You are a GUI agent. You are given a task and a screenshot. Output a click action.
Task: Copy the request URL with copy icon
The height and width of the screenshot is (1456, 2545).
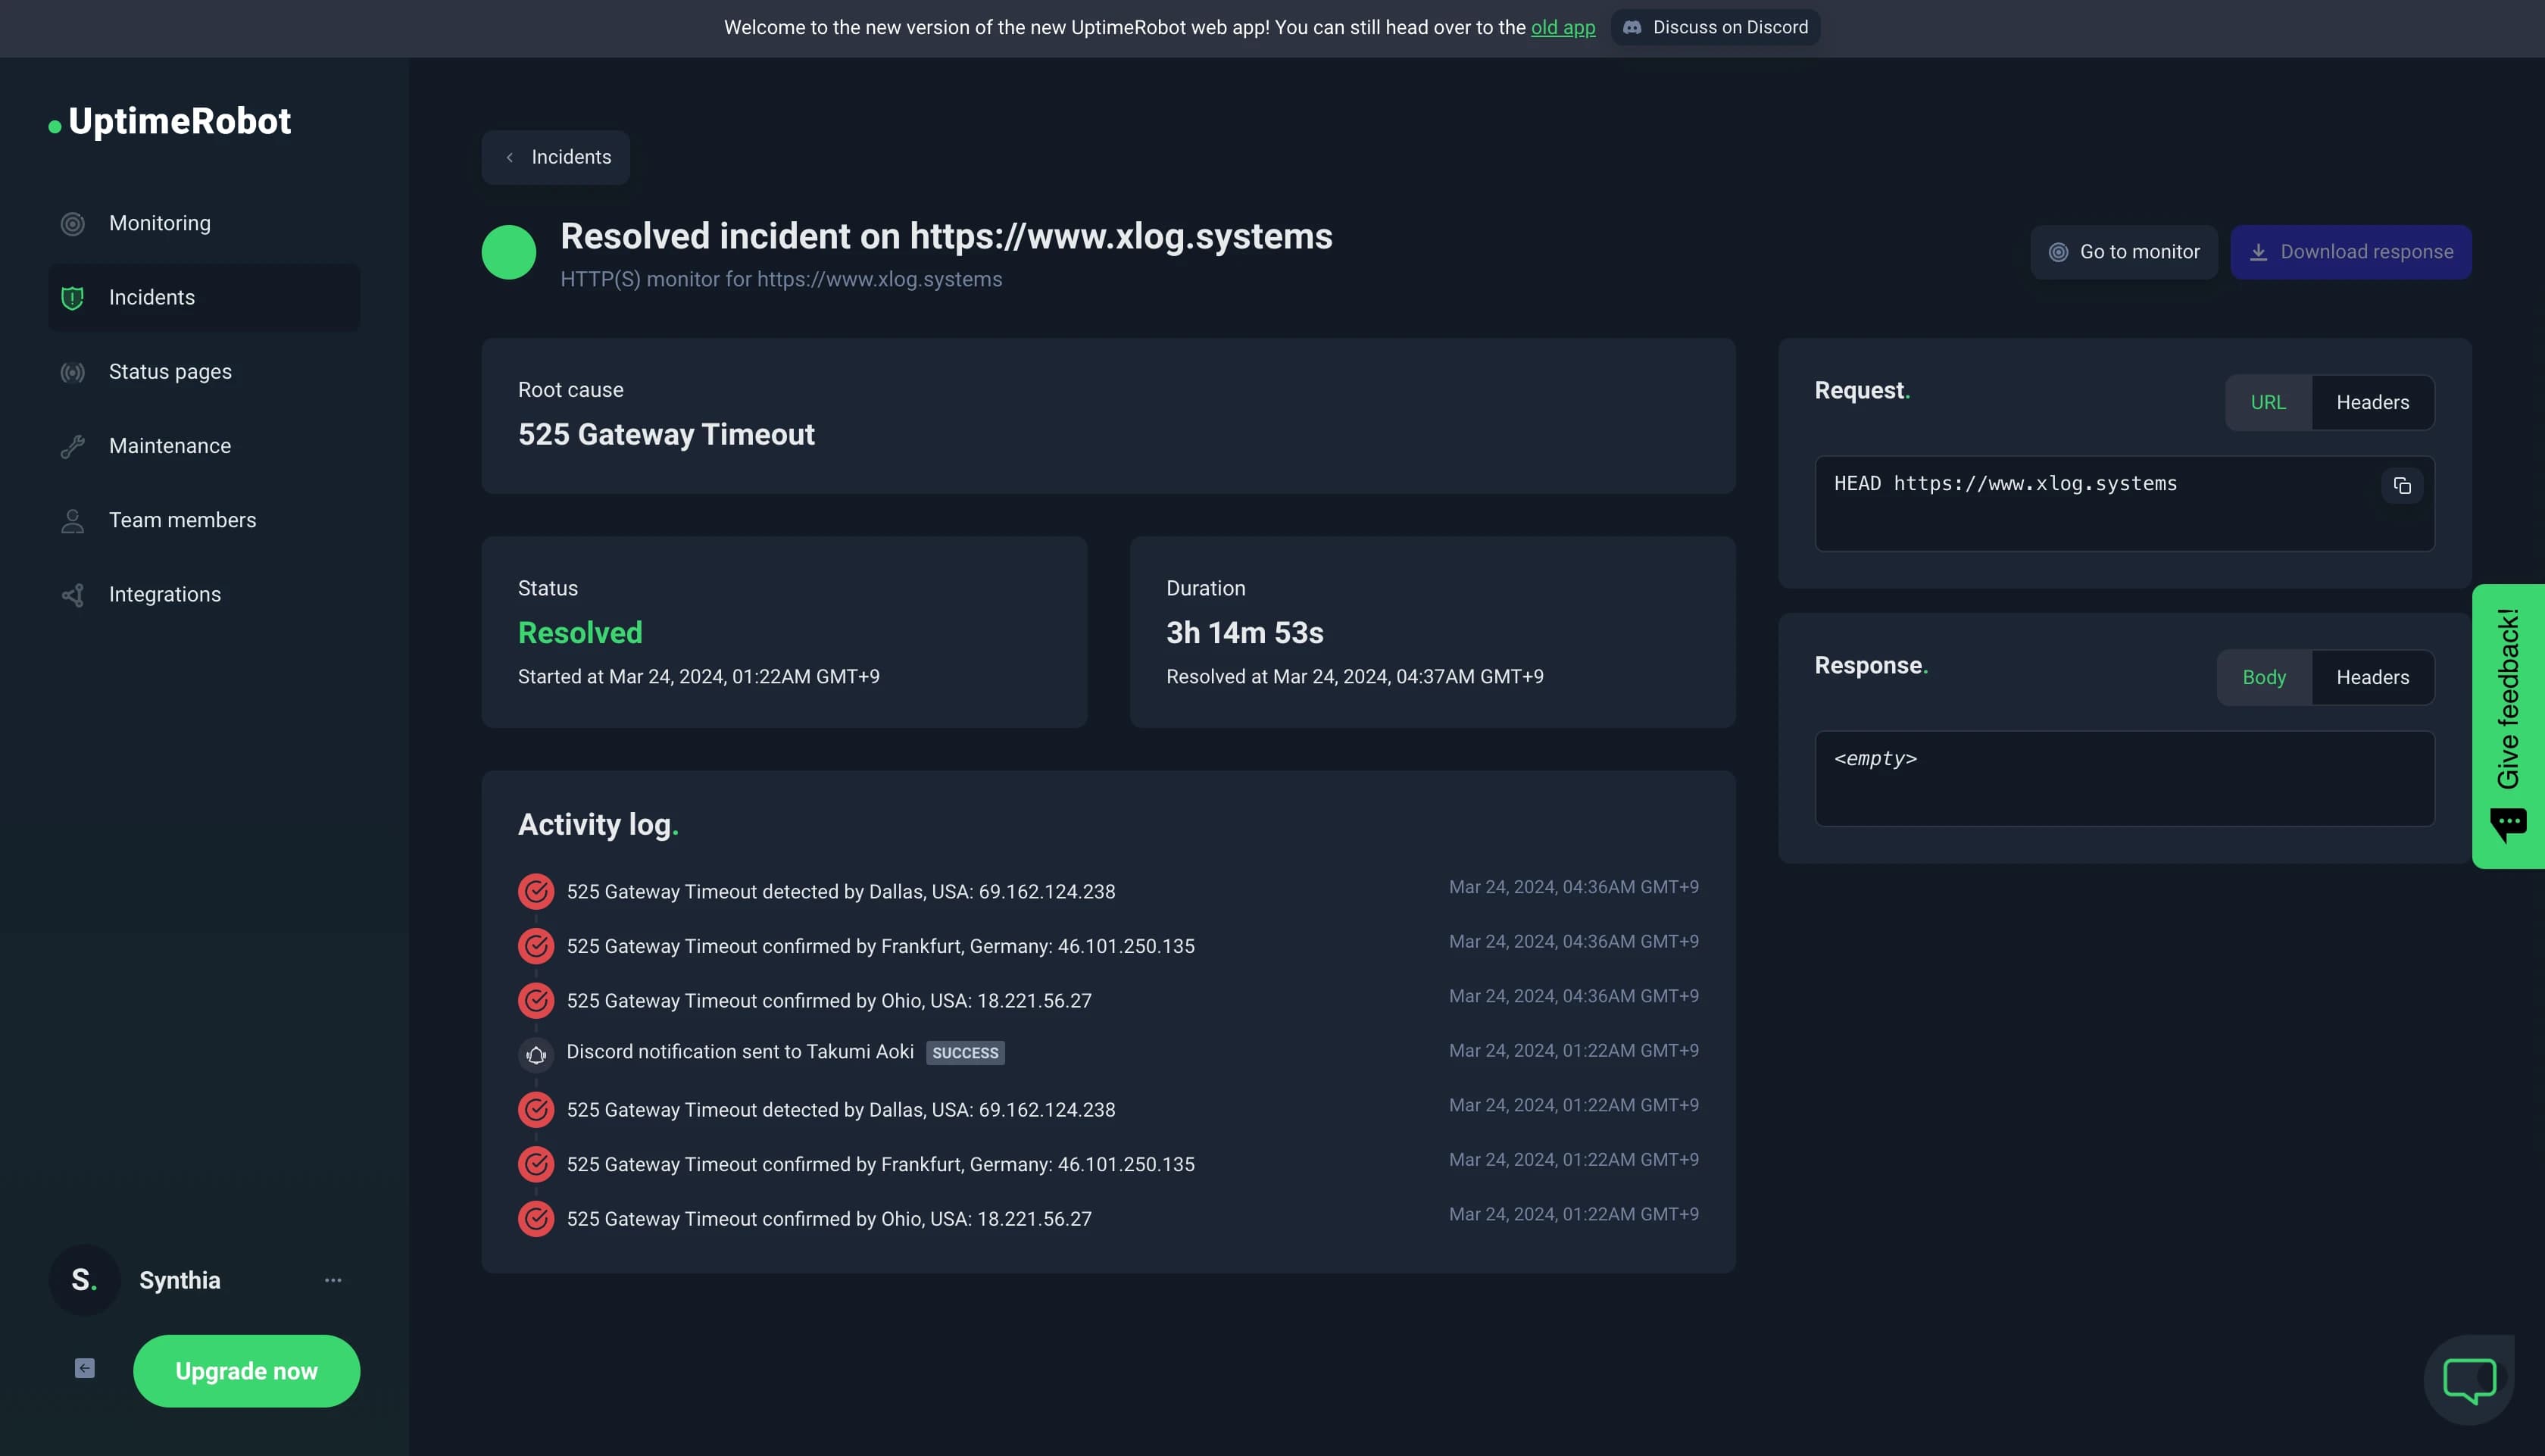[x=2401, y=486]
